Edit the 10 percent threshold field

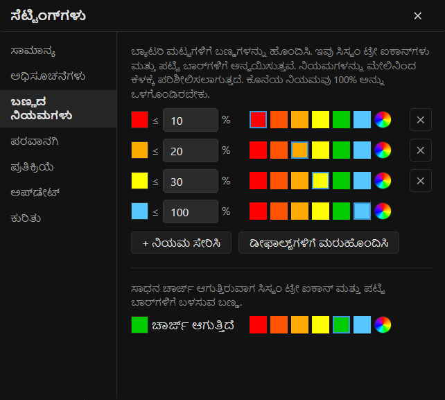click(x=191, y=120)
